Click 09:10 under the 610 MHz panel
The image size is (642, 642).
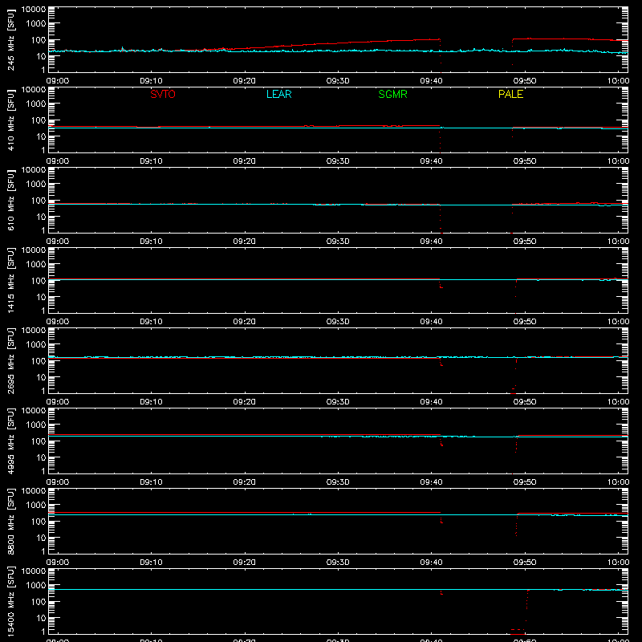tap(151, 242)
